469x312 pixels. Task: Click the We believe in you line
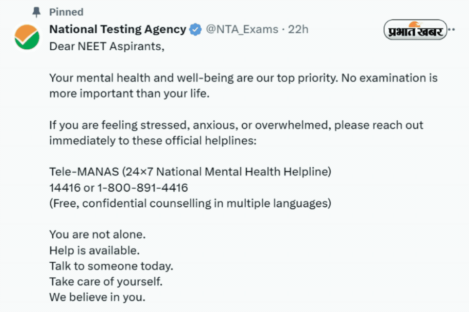point(96,297)
